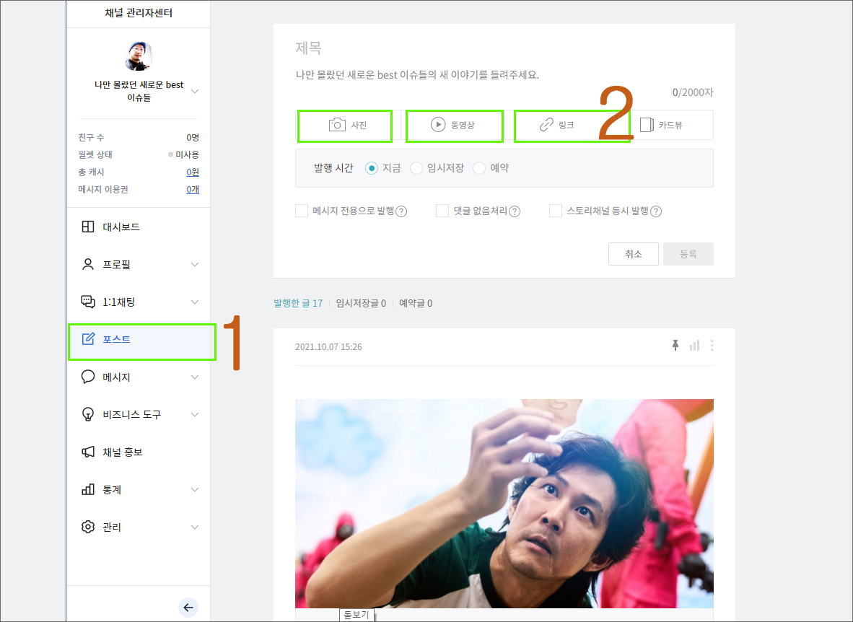853x622 pixels.
Task: Click the card icon for 카드뷰
Action: pos(647,125)
